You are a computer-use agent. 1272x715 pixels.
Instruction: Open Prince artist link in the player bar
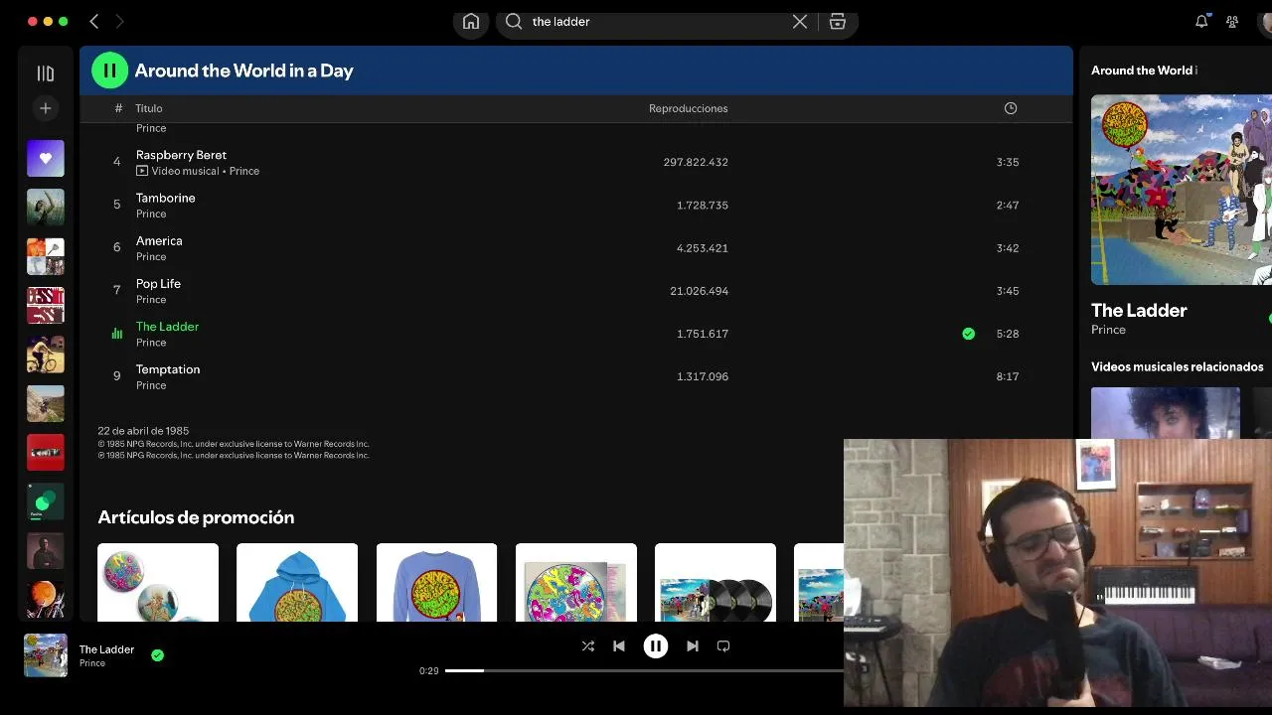(92, 663)
